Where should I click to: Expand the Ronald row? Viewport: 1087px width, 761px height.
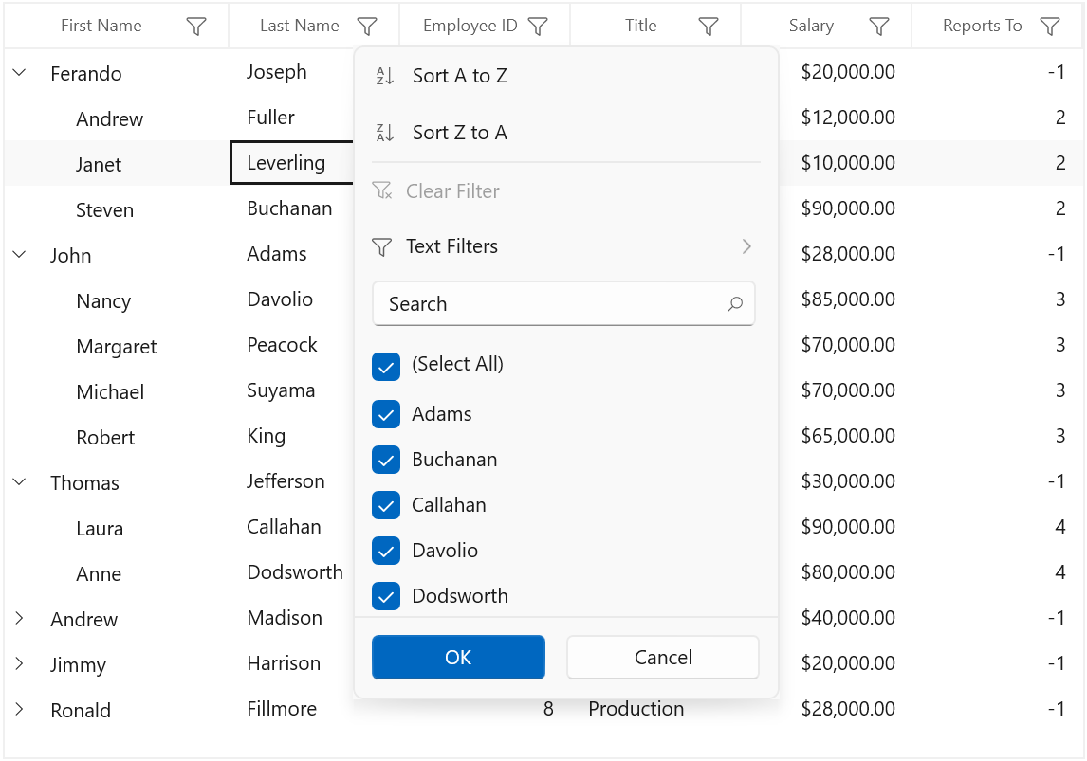point(19,709)
